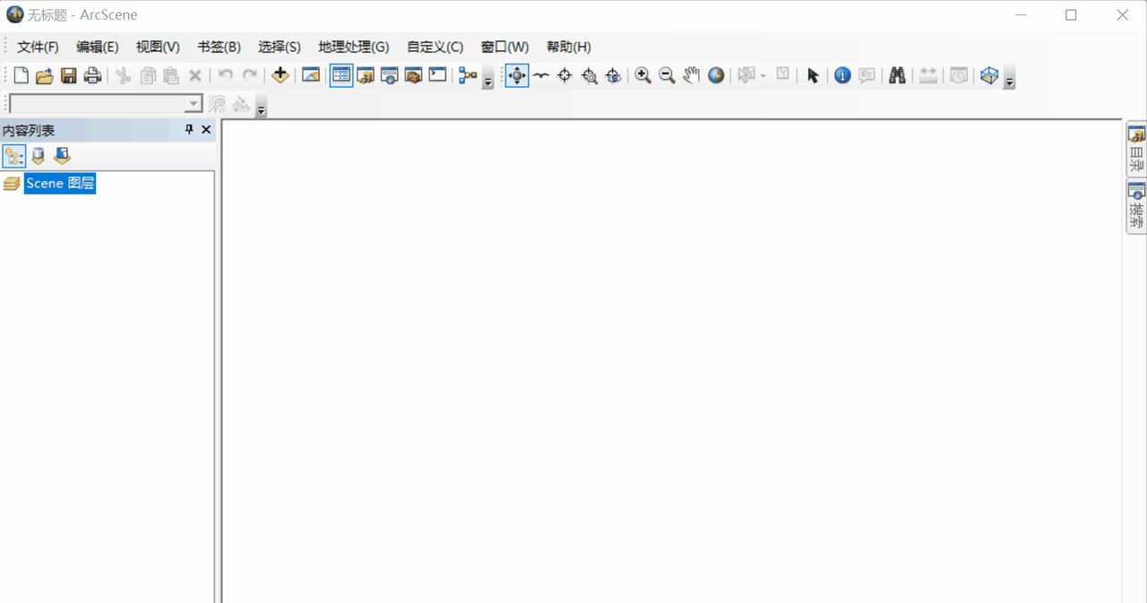The height and width of the screenshot is (603, 1147).
Task: Activate the Navigate tool
Action: click(x=516, y=75)
